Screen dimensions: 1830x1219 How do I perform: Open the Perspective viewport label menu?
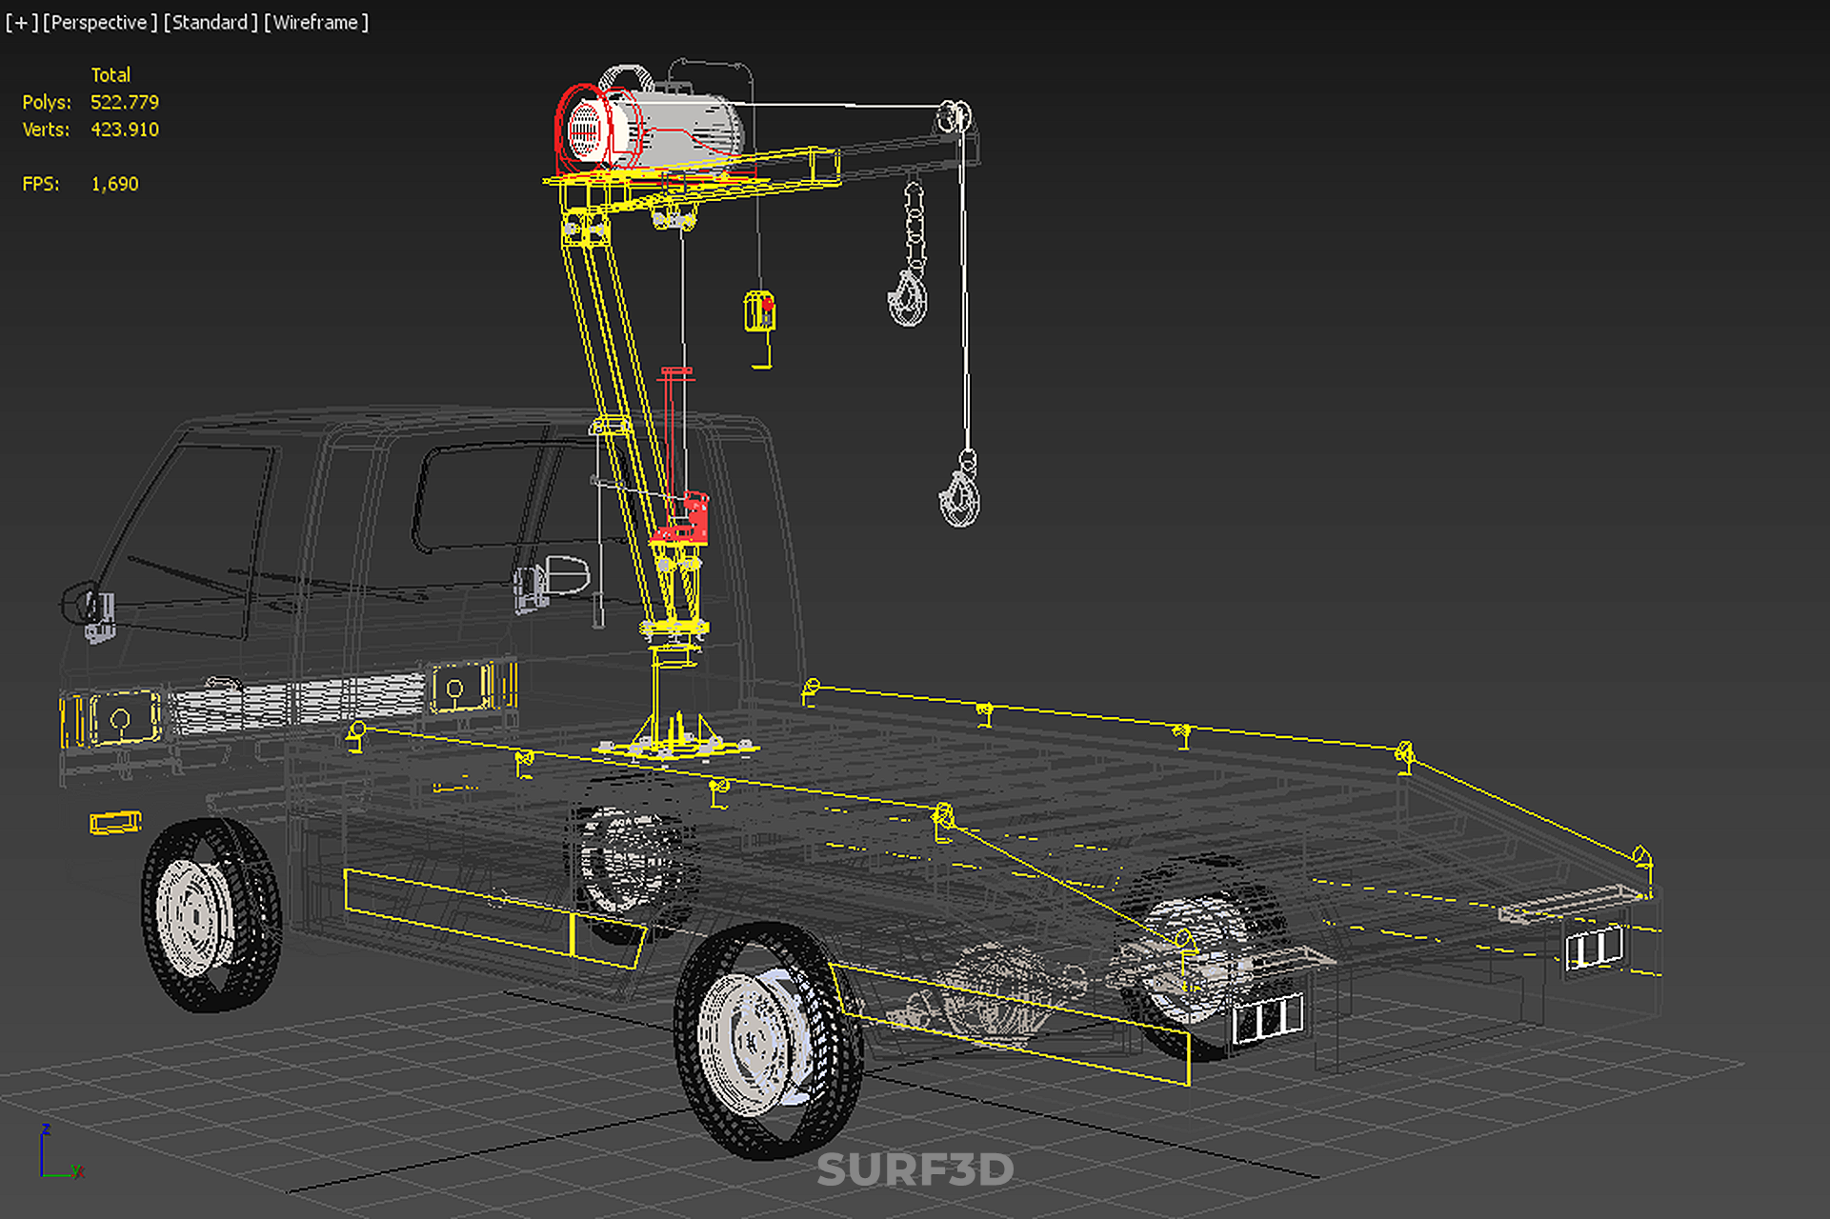[x=99, y=22]
